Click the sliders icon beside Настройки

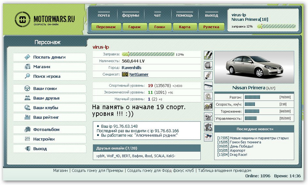click(27, 139)
